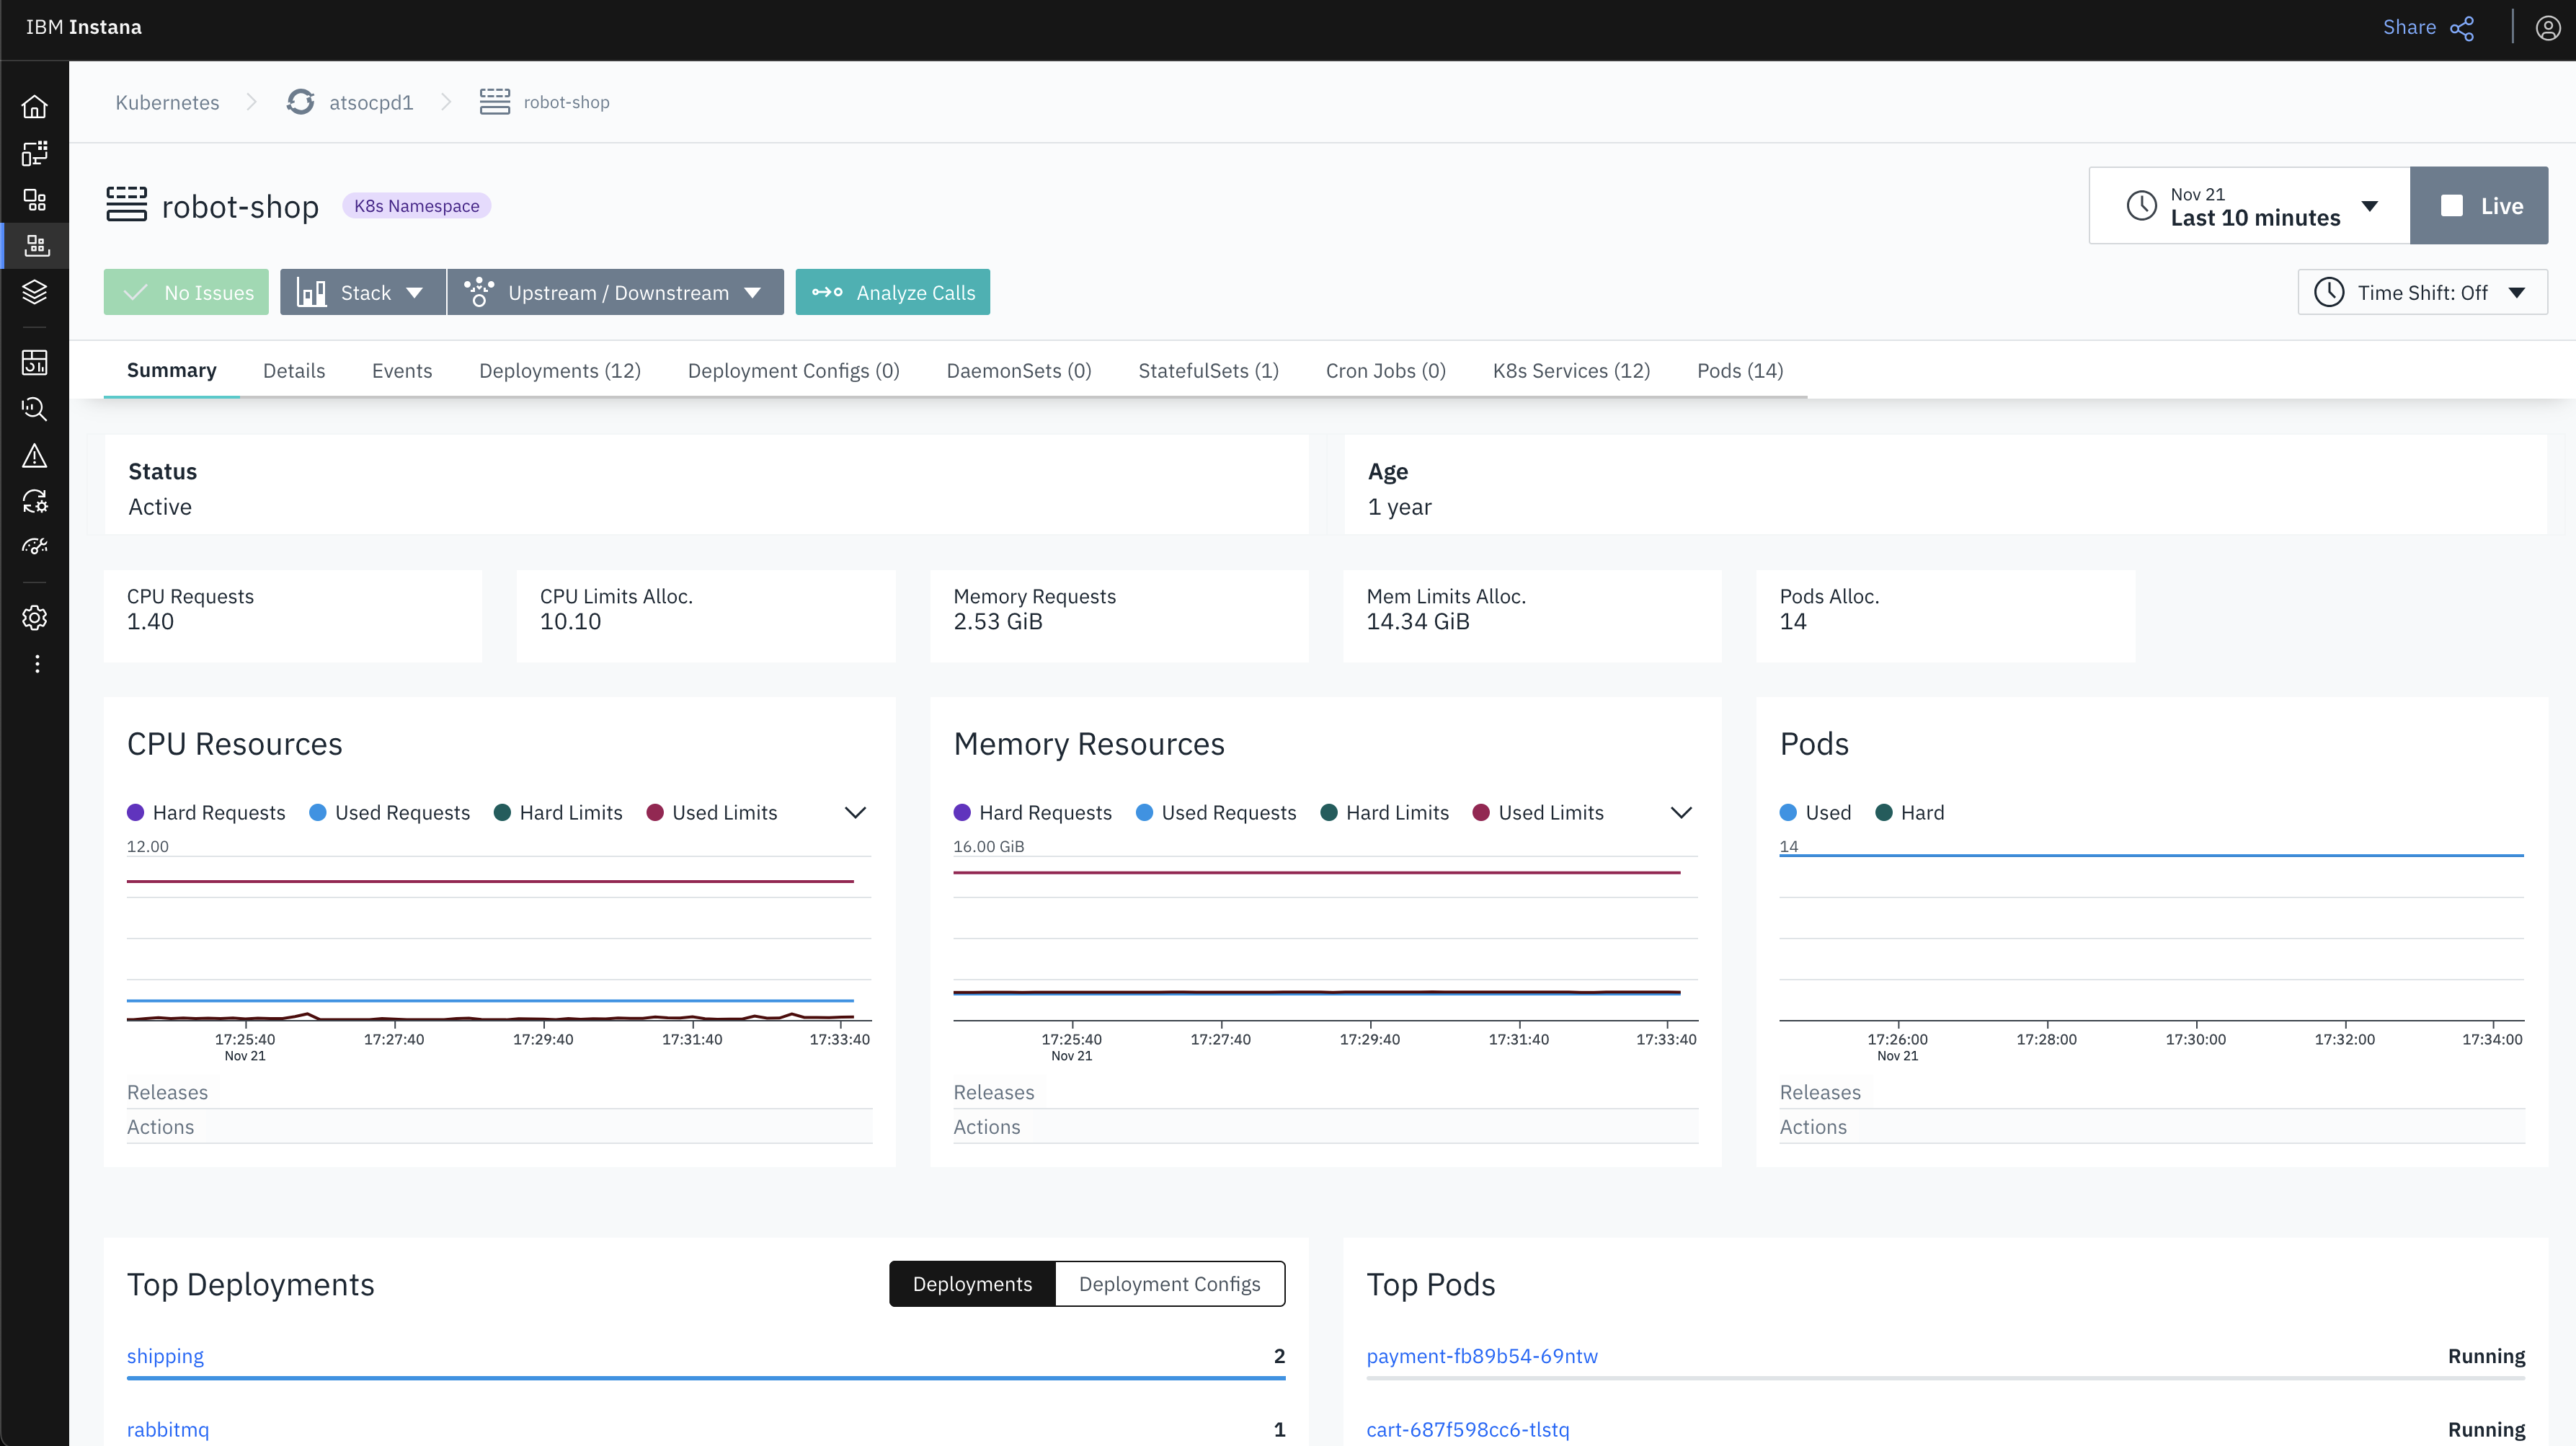Expand the Memory Resources legend chevron
2576x1446 pixels.
point(1681,813)
